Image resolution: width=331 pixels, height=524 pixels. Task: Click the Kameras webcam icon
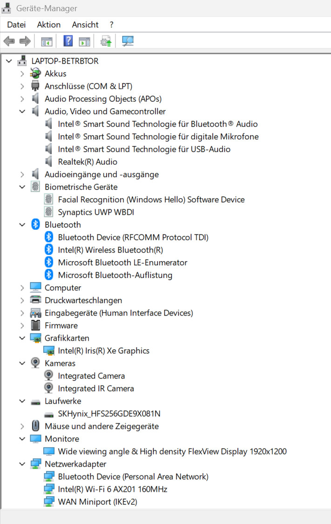click(x=35, y=363)
